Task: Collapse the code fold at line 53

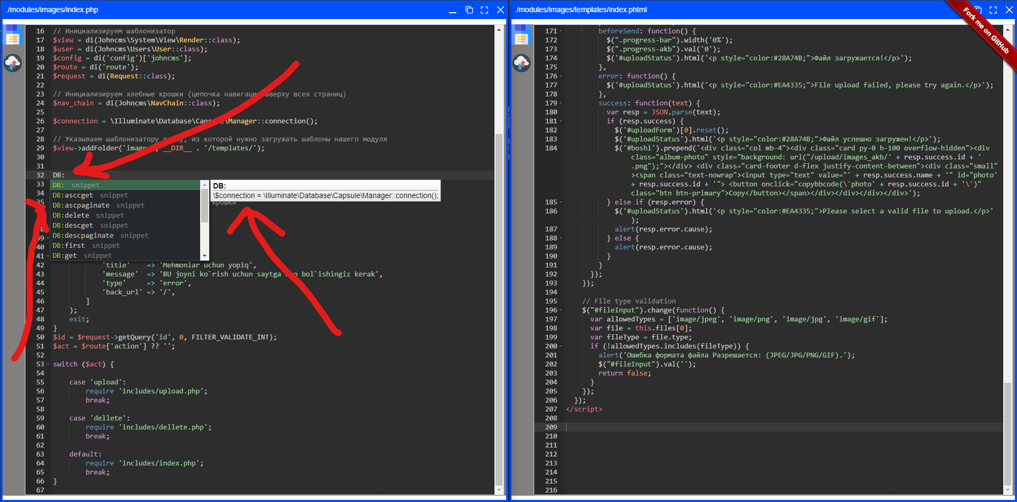Action: pos(48,364)
